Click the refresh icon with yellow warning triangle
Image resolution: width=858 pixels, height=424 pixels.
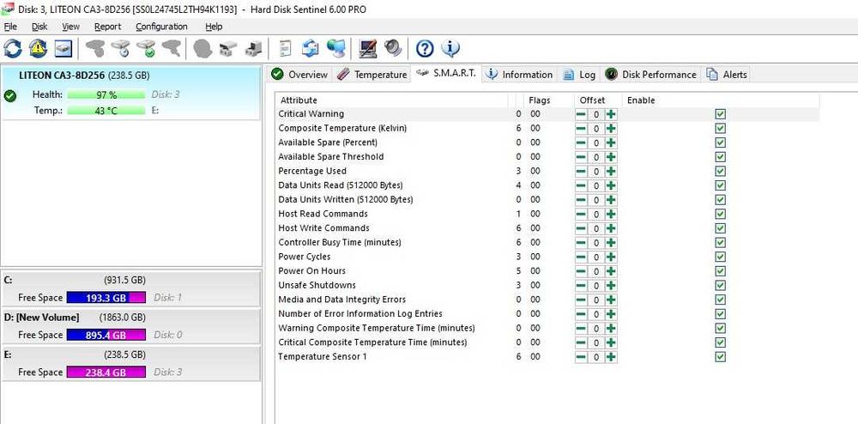pyautogui.click(x=38, y=49)
